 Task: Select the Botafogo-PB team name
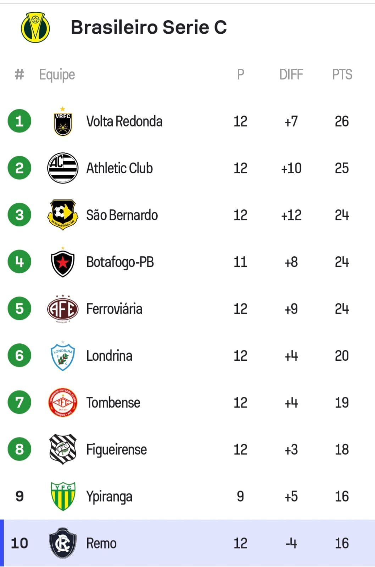tap(120, 262)
